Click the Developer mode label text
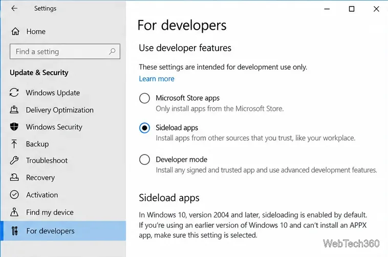The width and height of the screenshot is (388, 257). (x=181, y=159)
